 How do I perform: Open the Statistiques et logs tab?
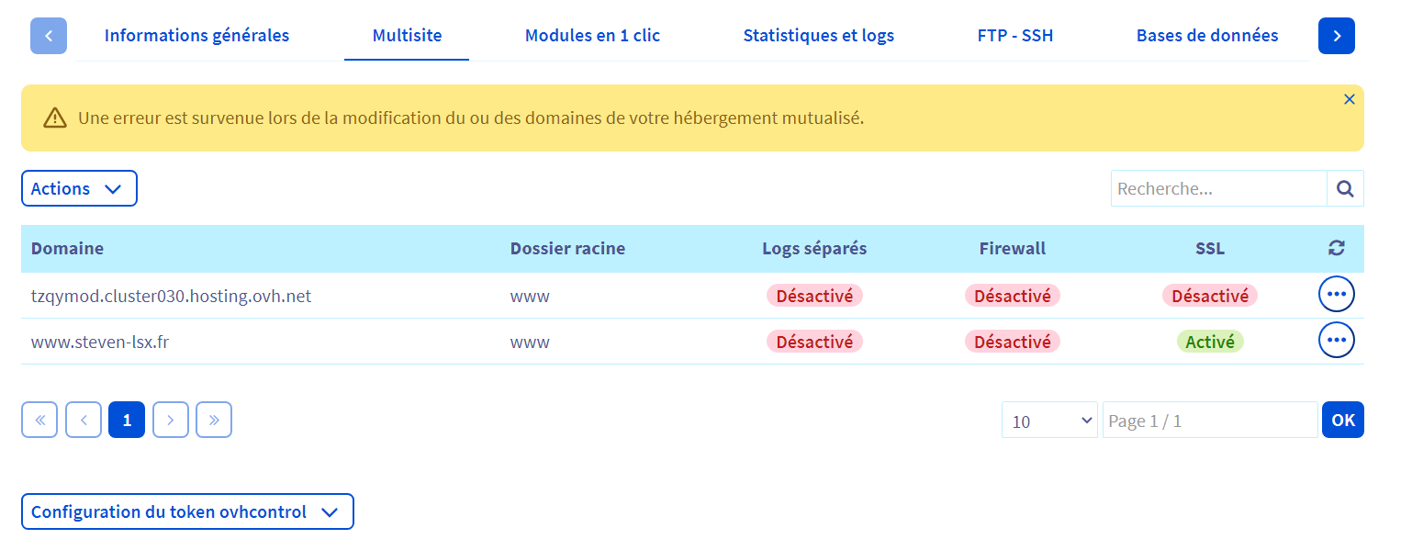pyautogui.click(x=818, y=36)
